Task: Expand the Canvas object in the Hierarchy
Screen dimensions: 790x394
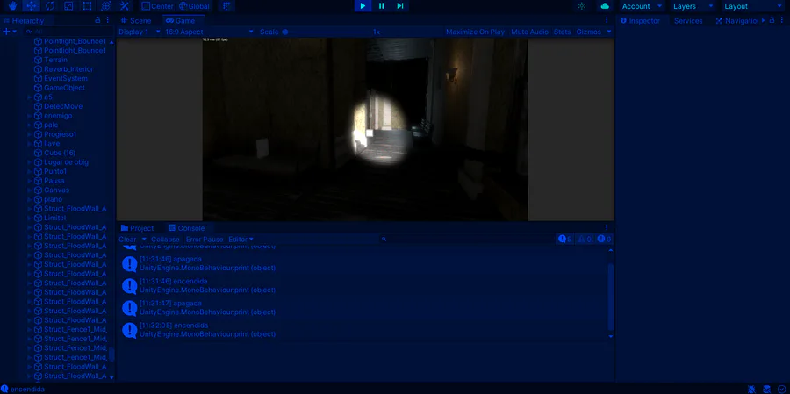Action: pos(29,190)
